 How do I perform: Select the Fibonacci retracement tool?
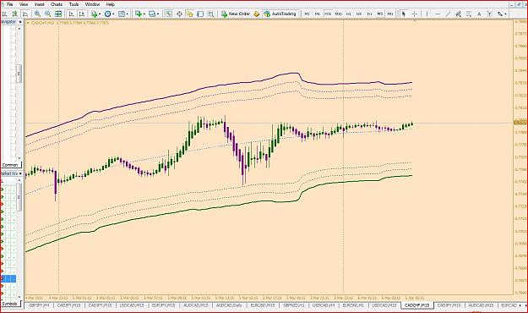(469, 14)
